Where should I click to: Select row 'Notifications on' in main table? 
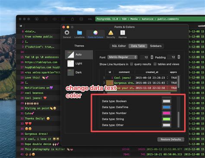(x=39, y=88)
